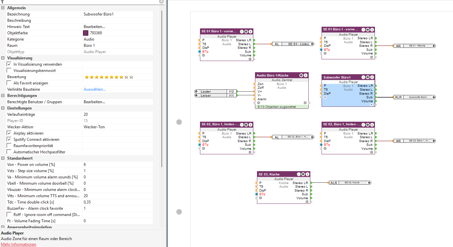Uncheck Spotify Connect aktivieren
The width and height of the screenshot is (453, 247).
9,139
